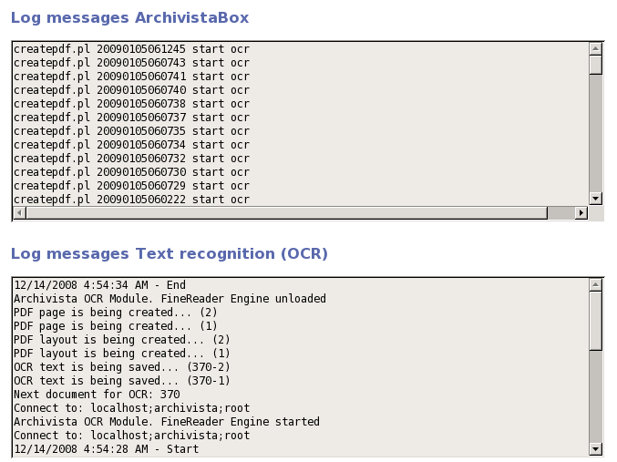Click the ArchivistaBox log vertical scrollbar thumb
This screenshot has width=617, height=462.
pyautogui.click(x=595, y=65)
